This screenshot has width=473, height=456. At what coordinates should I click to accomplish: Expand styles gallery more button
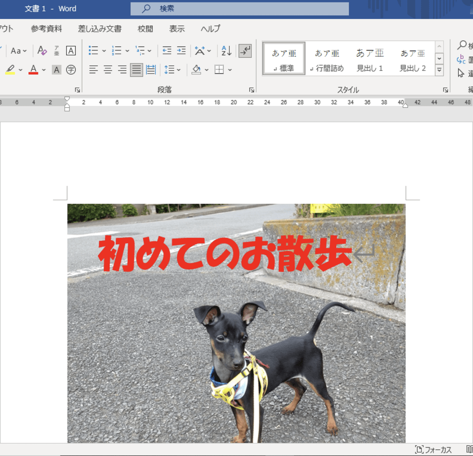pos(439,70)
